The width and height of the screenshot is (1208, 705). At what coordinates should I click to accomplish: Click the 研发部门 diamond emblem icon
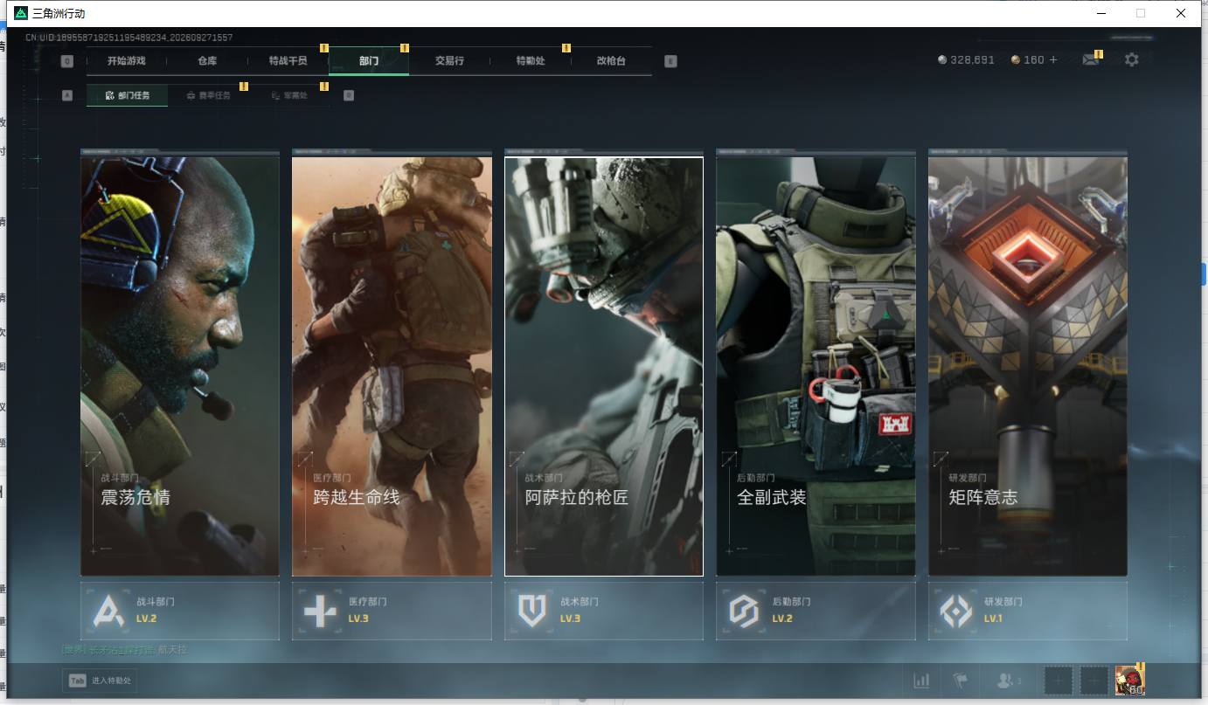coord(955,611)
